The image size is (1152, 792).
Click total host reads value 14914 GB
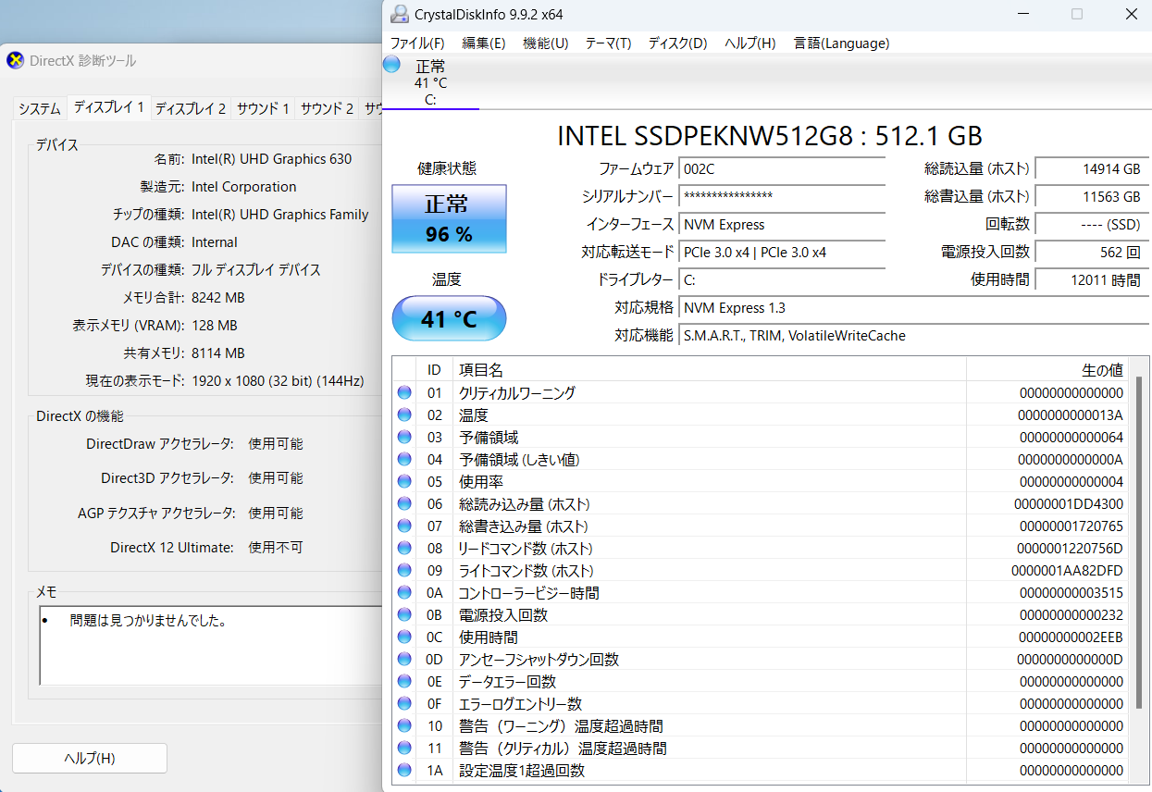point(1092,169)
